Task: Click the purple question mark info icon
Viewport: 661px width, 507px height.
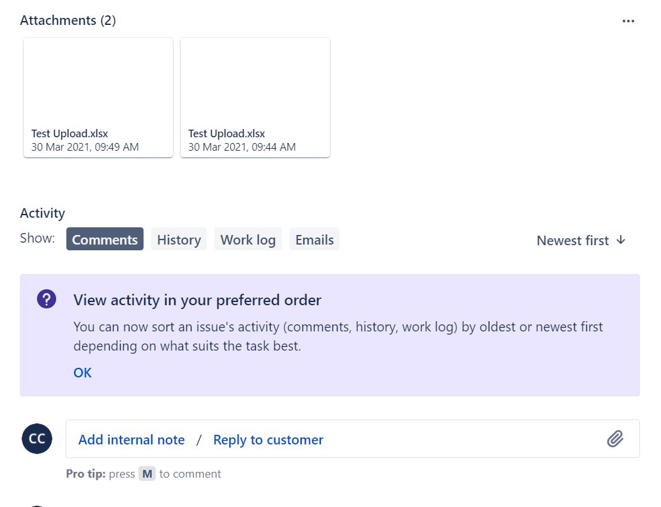Action: pyautogui.click(x=47, y=299)
